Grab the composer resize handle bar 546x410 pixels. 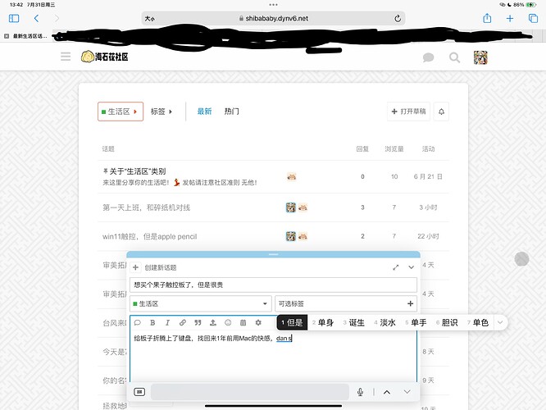(273, 254)
